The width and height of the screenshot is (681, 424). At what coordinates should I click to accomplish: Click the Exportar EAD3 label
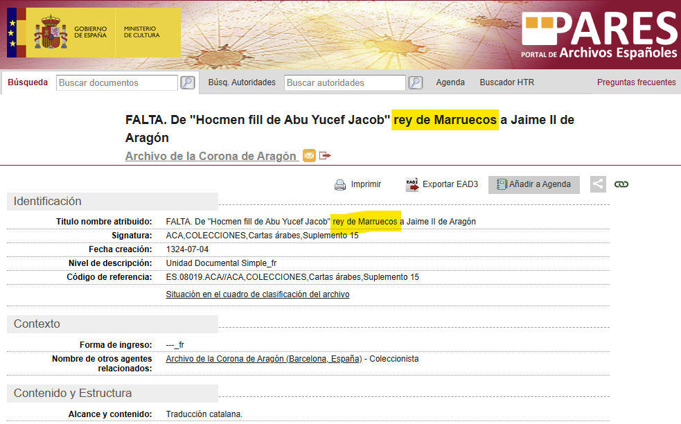point(450,184)
